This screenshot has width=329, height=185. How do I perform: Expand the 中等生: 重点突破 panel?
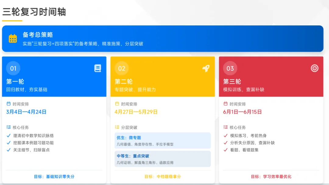click(162, 158)
